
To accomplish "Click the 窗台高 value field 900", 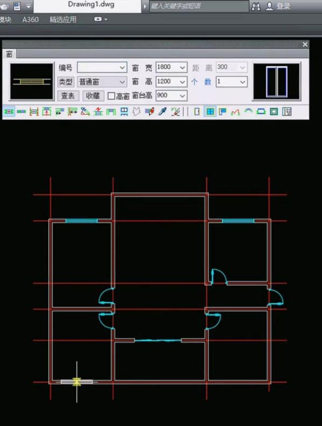I will (x=167, y=96).
